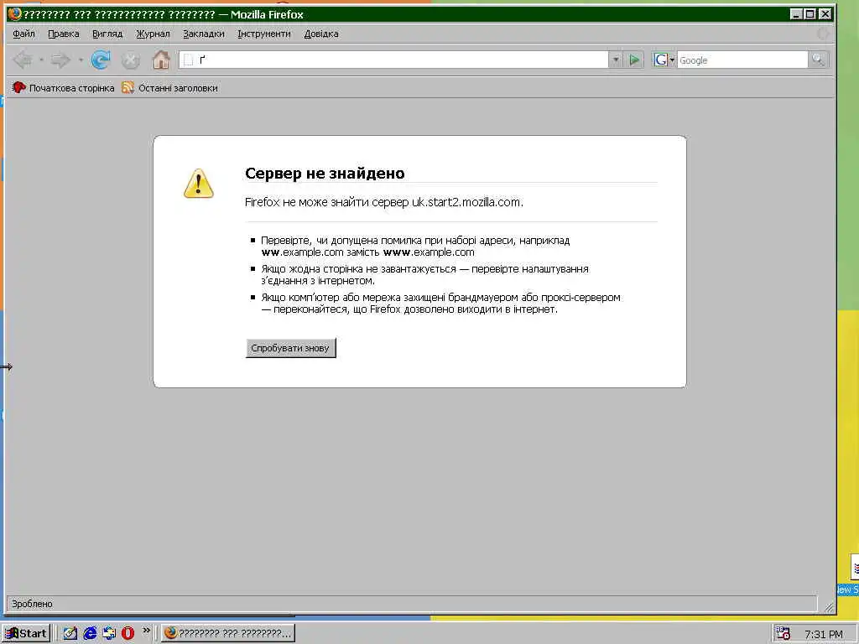
Task: Open the Home page house icon
Action: 161,60
